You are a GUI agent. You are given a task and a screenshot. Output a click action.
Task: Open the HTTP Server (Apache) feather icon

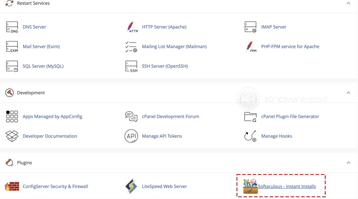point(132,27)
